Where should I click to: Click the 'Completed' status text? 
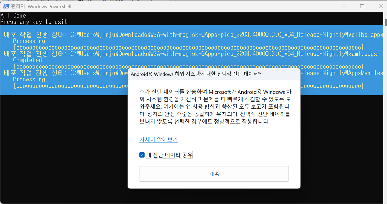point(27,60)
